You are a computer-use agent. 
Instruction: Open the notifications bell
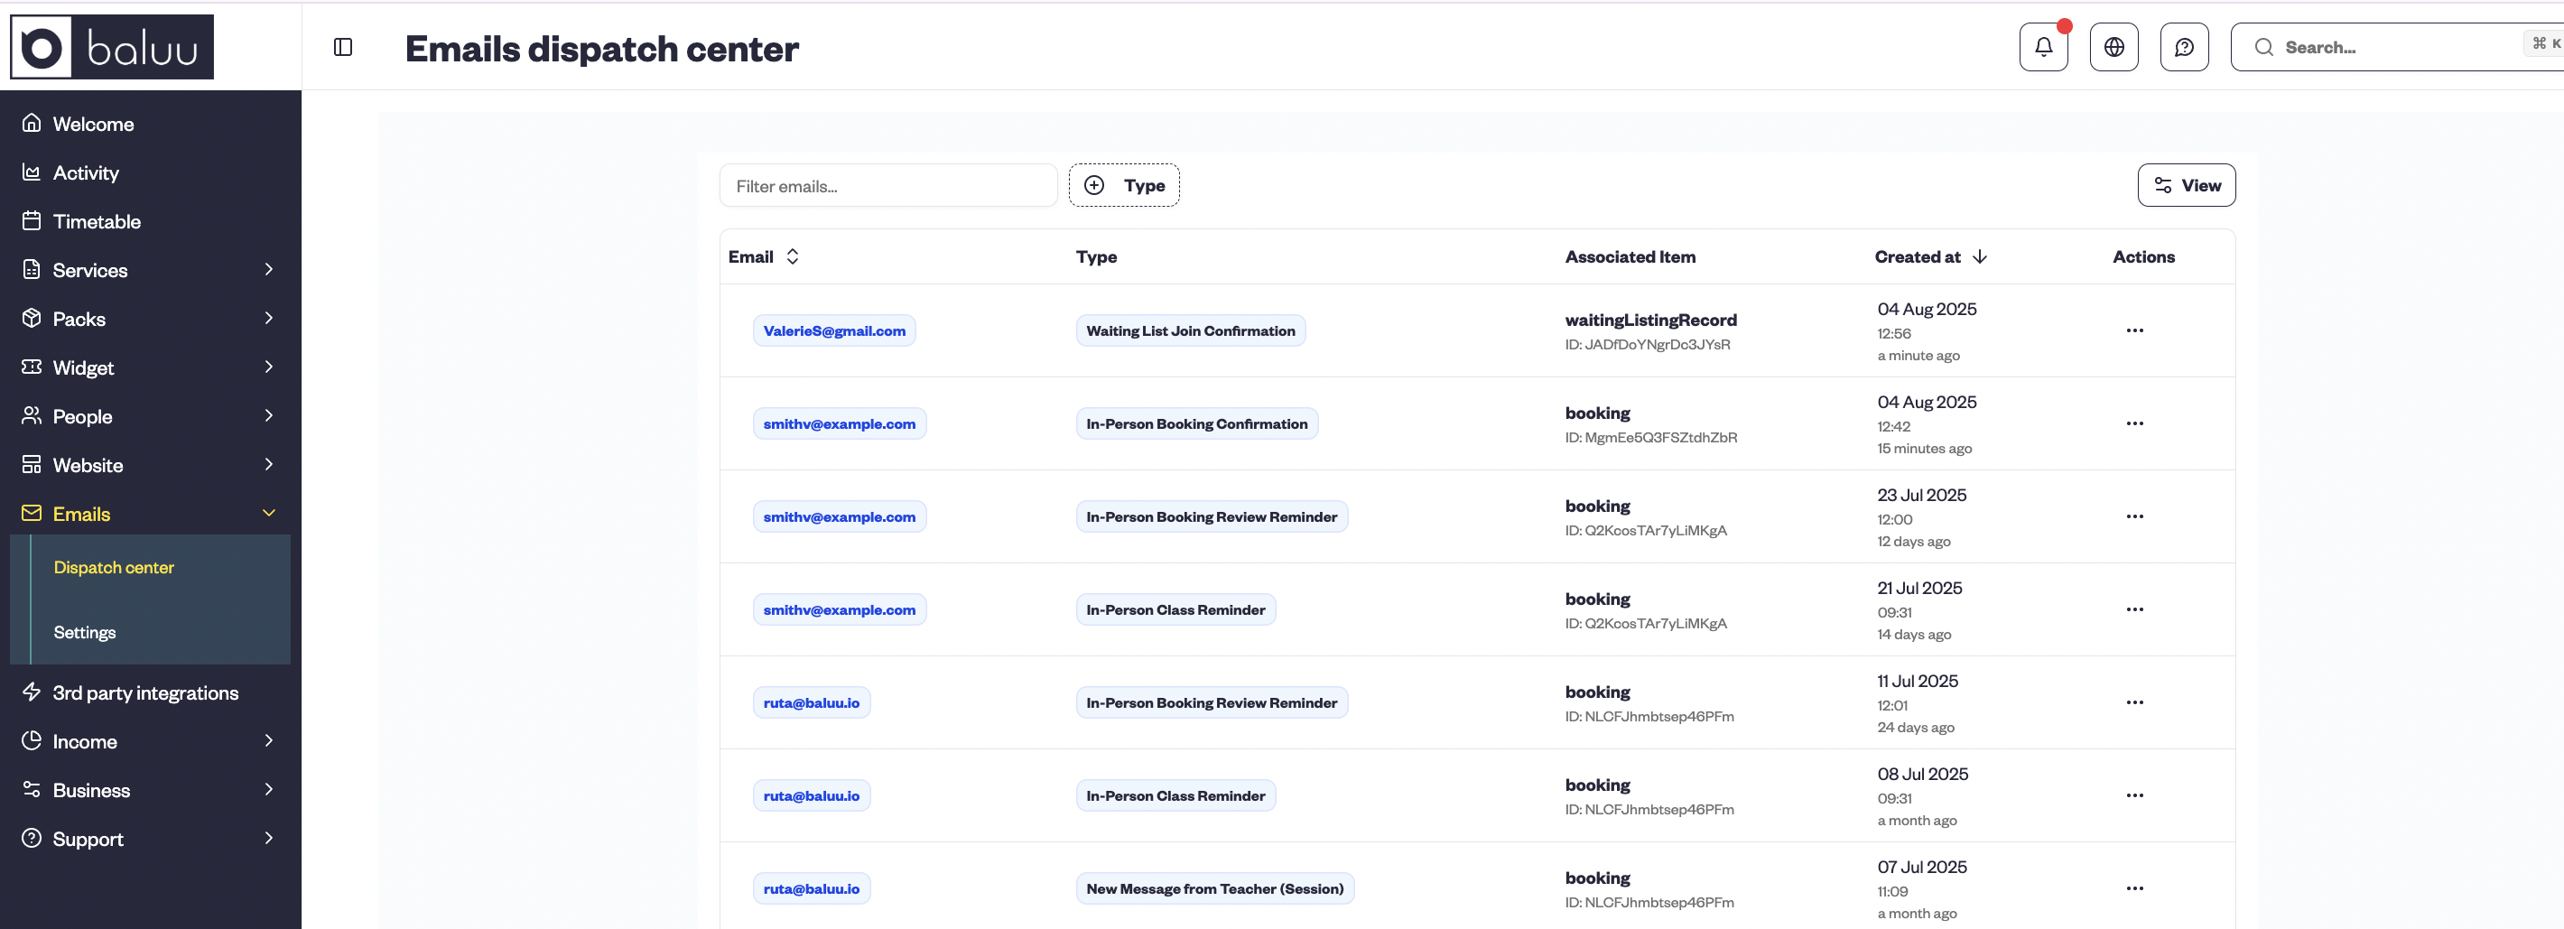click(2043, 47)
